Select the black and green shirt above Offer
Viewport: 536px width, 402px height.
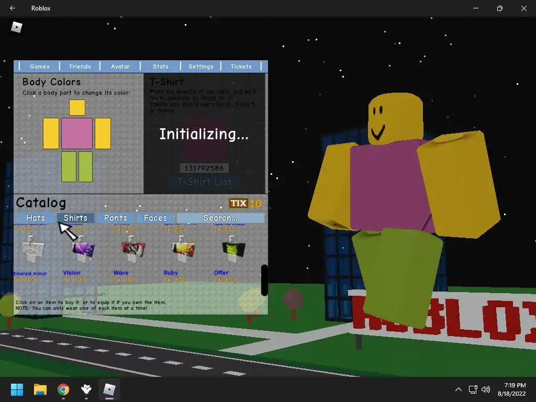click(233, 250)
